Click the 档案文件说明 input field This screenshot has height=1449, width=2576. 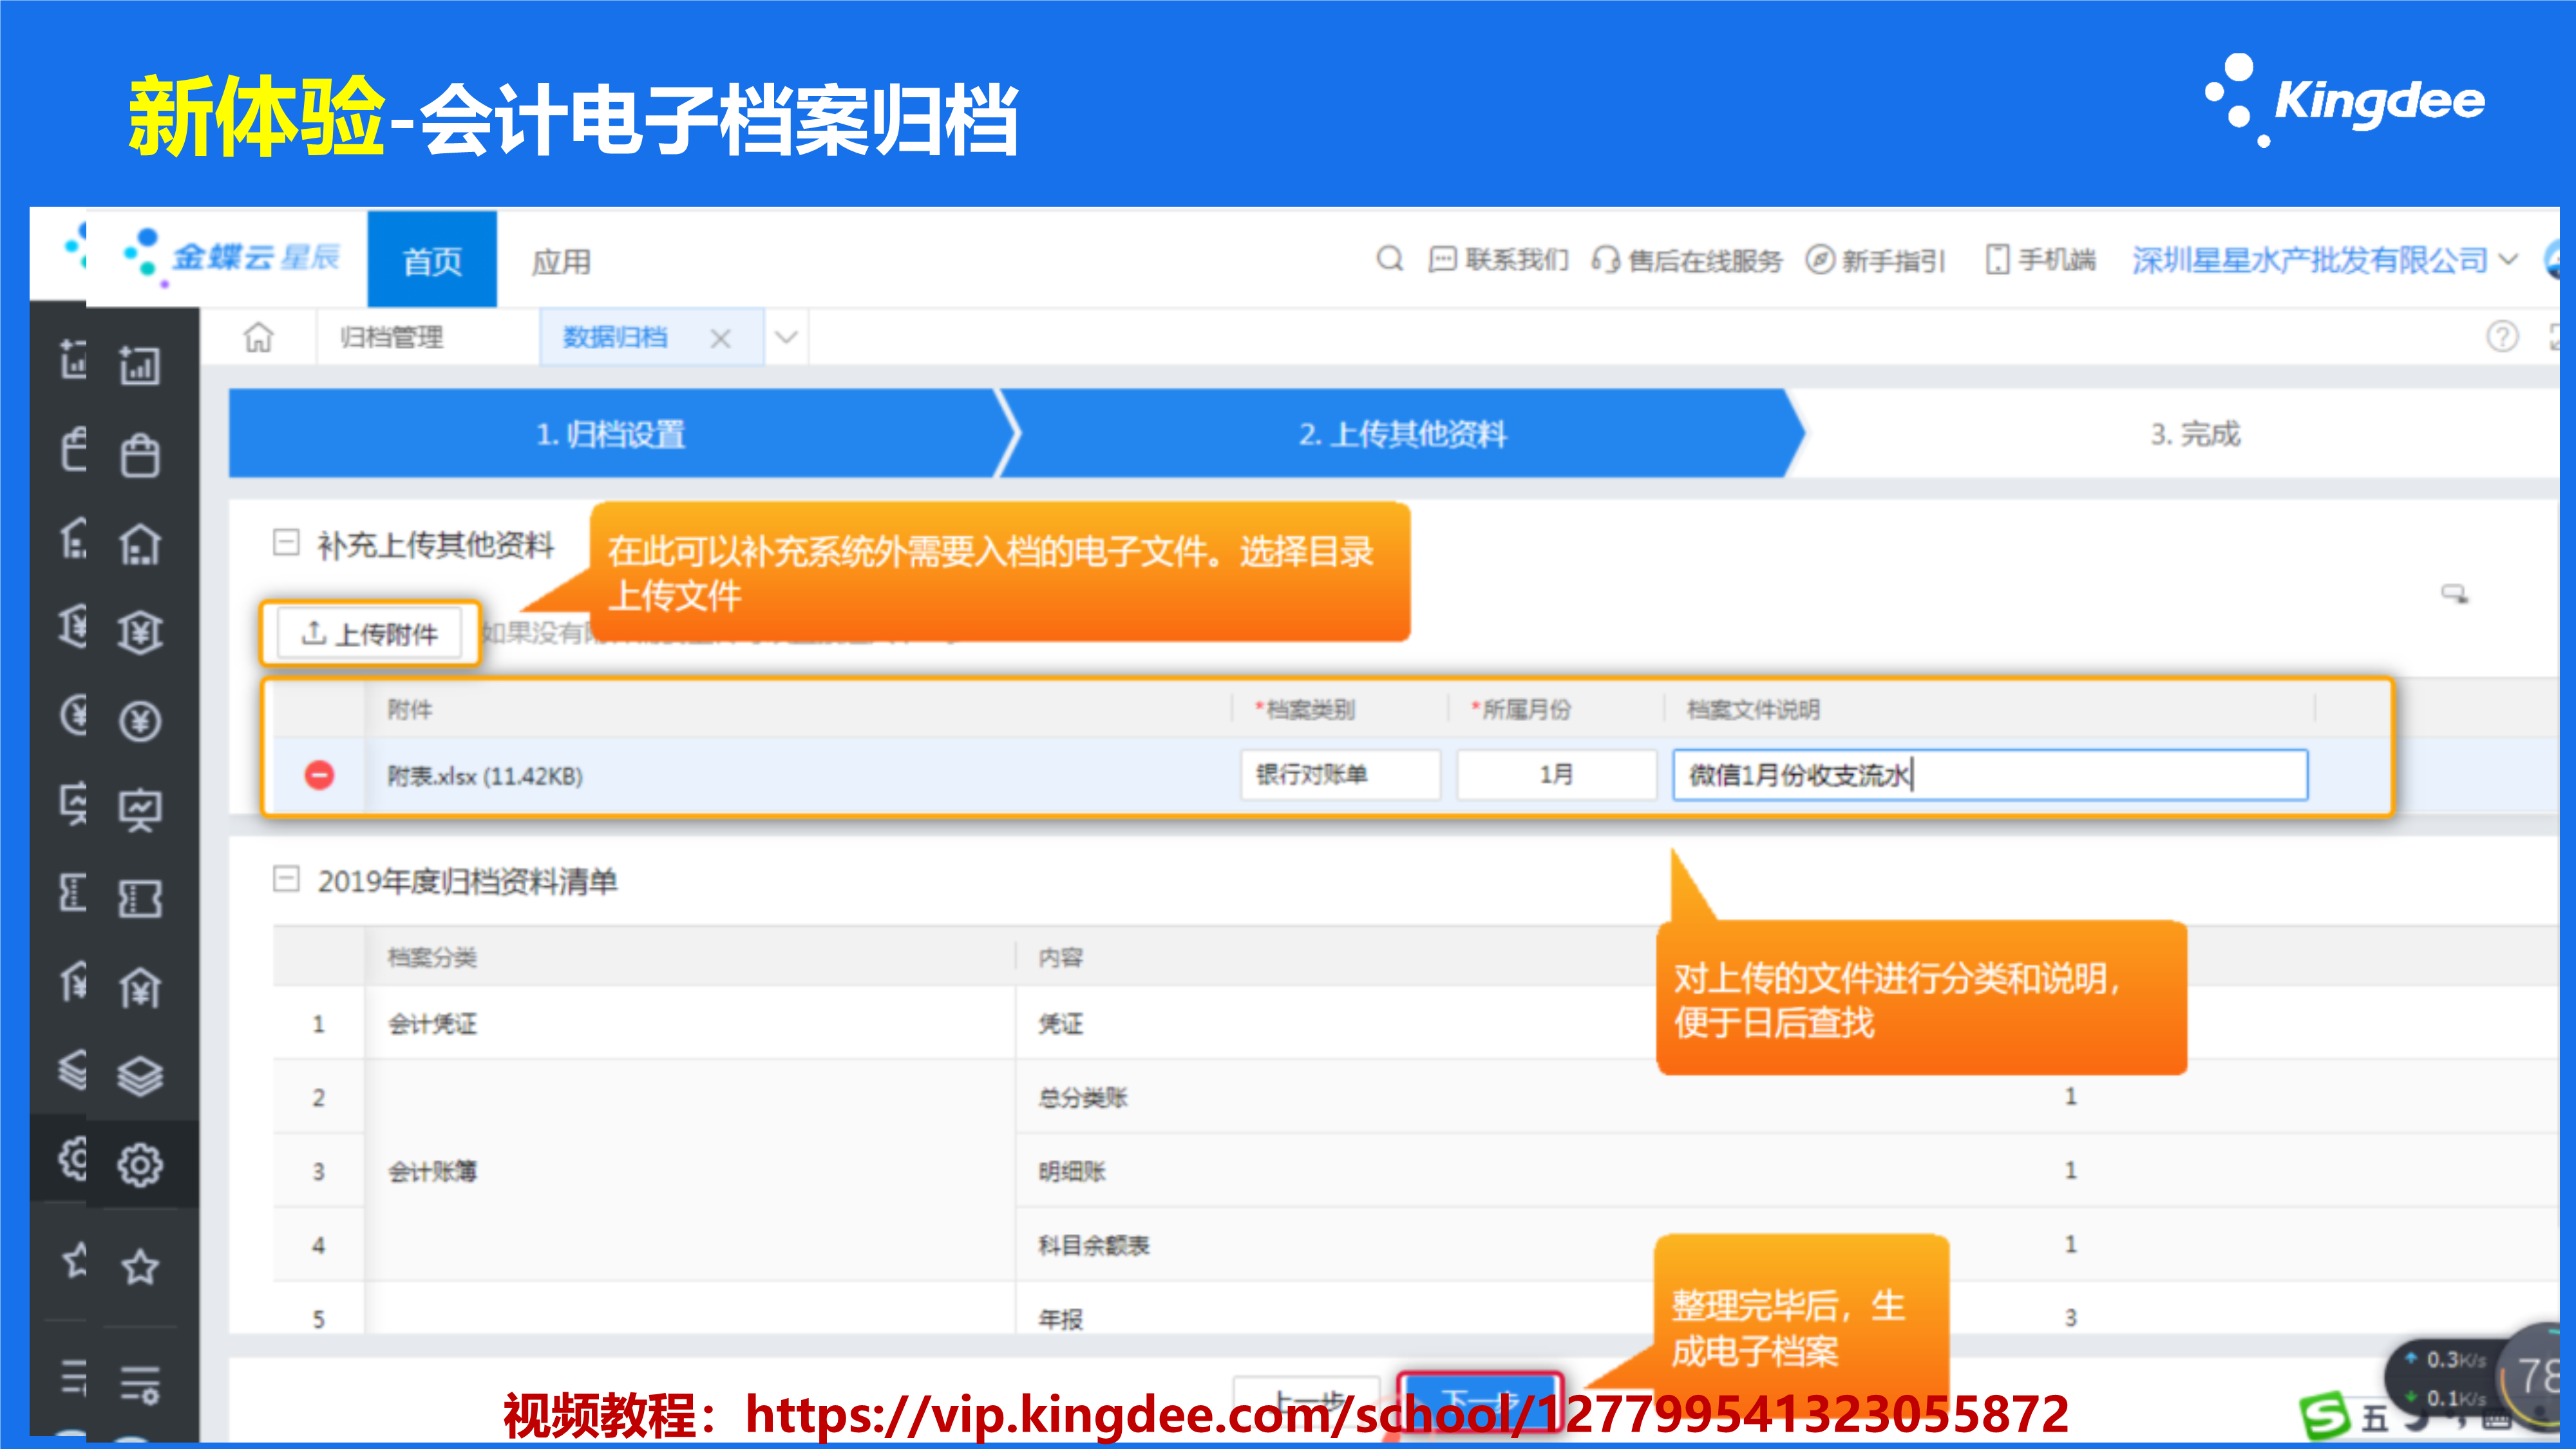(1990, 775)
